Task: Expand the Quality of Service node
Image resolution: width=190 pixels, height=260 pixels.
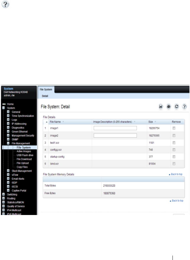Action: pyautogui.click(x=4, y=206)
